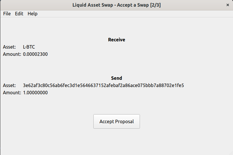Click the Send section heading

pyautogui.click(x=116, y=78)
